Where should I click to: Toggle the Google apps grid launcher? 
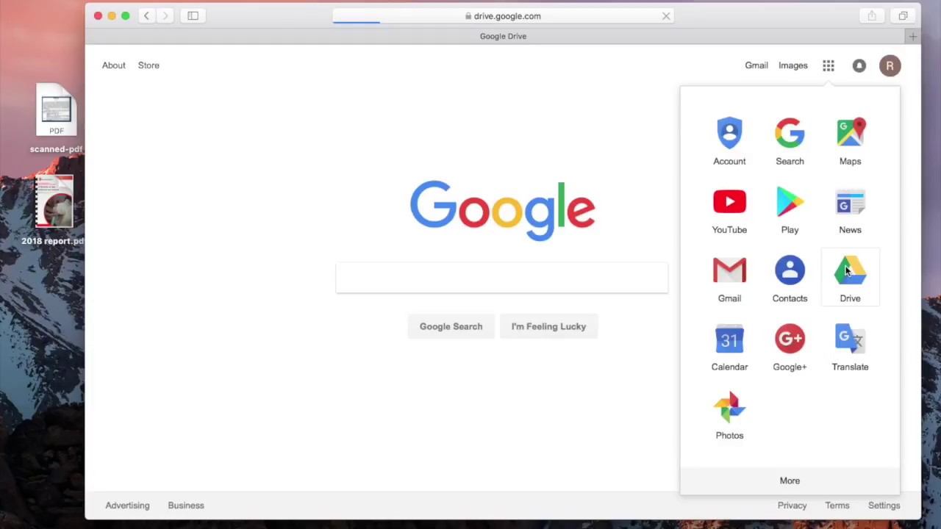tap(829, 65)
